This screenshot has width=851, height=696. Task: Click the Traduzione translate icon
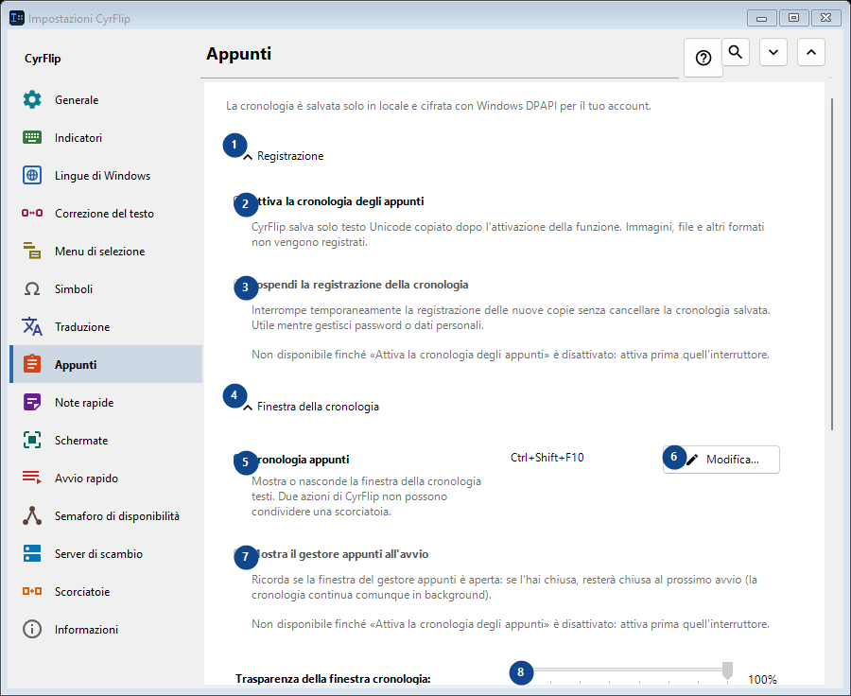click(32, 326)
